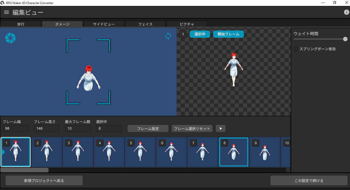Enable the スプリングボーン有効 checkbox
This screenshot has height=190, width=350.
(296, 49)
